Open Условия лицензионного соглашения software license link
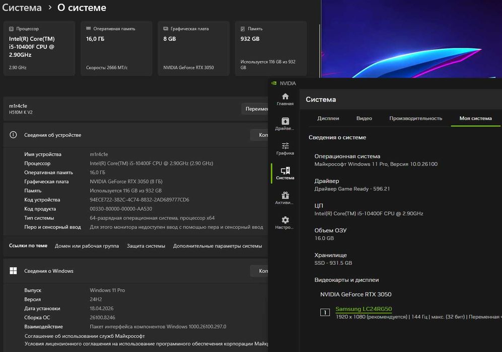This screenshot has height=352, width=502. (x=146, y=343)
